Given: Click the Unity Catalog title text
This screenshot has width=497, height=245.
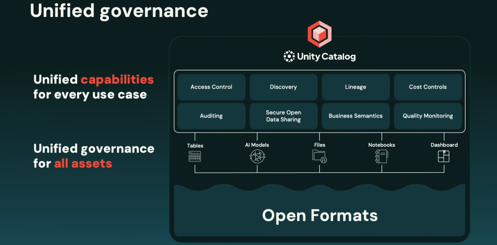Looking at the screenshot, I should 326,57.
